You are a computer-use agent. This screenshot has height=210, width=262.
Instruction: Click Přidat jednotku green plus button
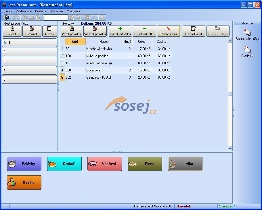(120, 31)
